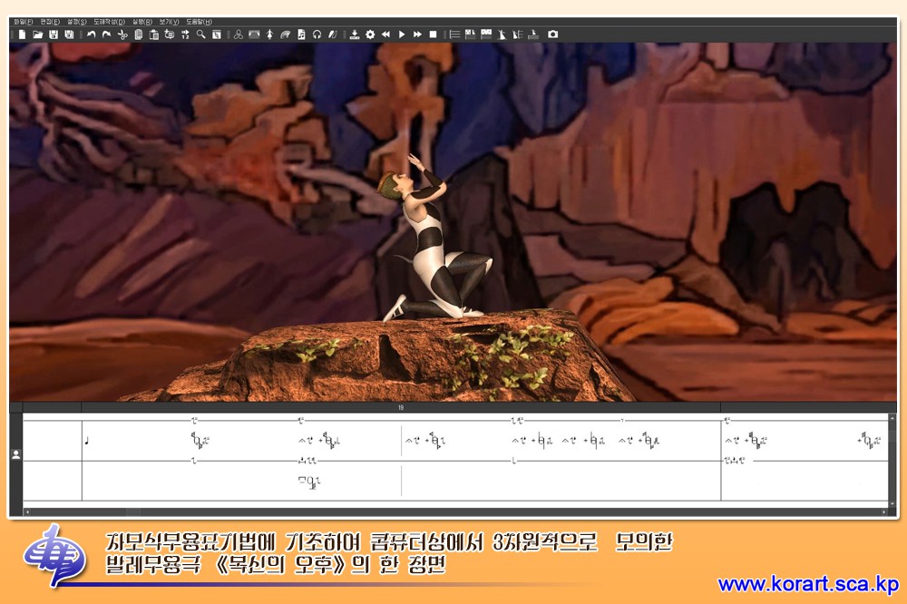Click the person icon beside notation track
The height and width of the screenshot is (604, 907).
[x=16, y=454]
